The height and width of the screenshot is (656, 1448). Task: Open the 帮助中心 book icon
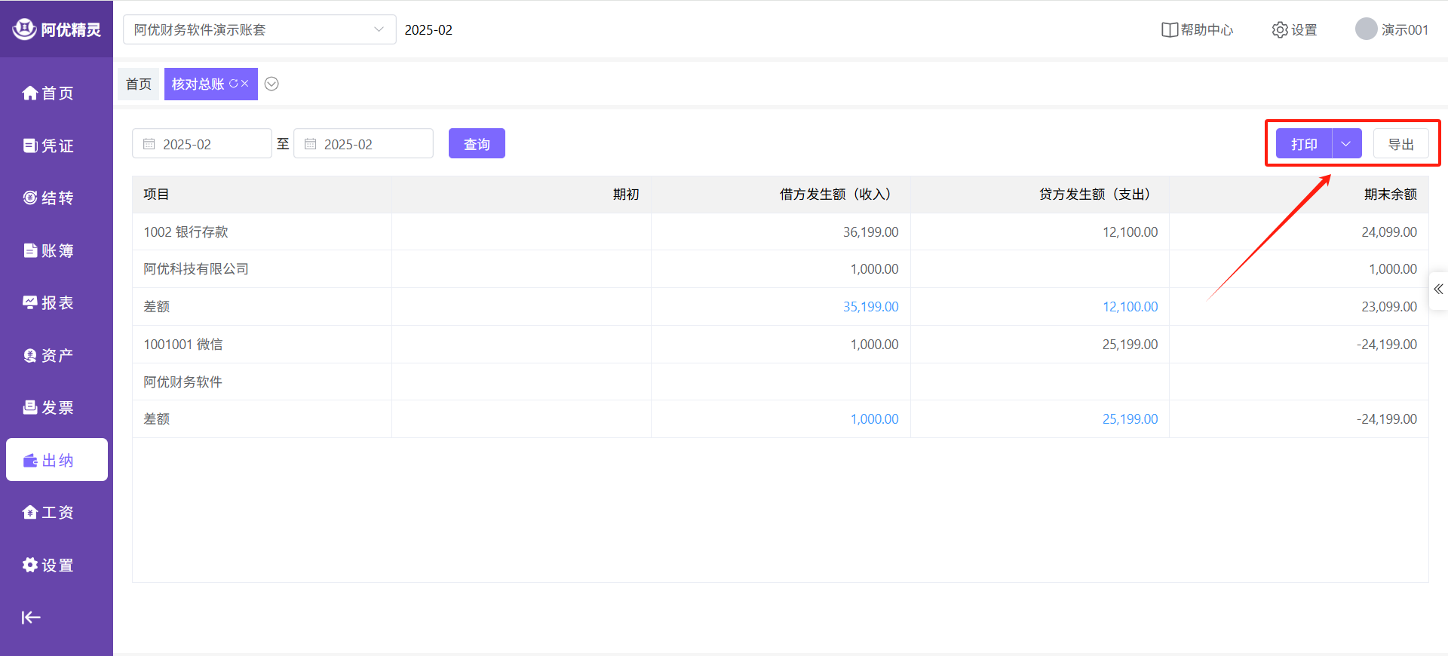(1169, 30)
